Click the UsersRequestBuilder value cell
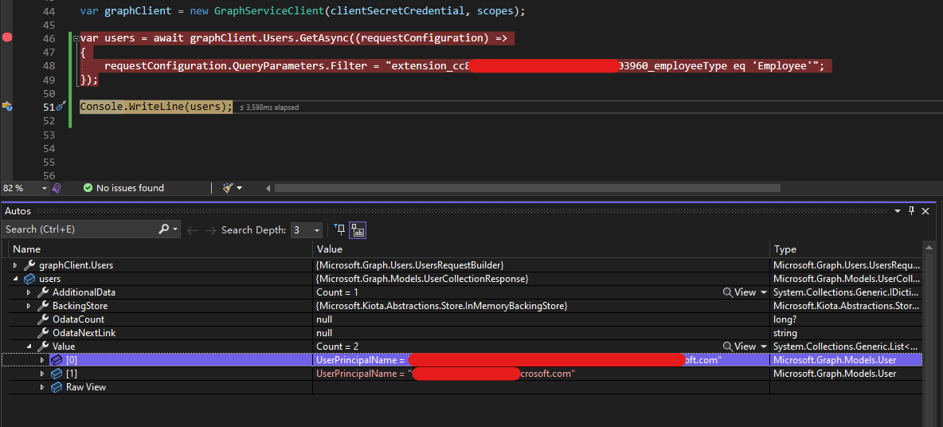Image resolution: width=943 pixels, height=427 pixels. 409,265
